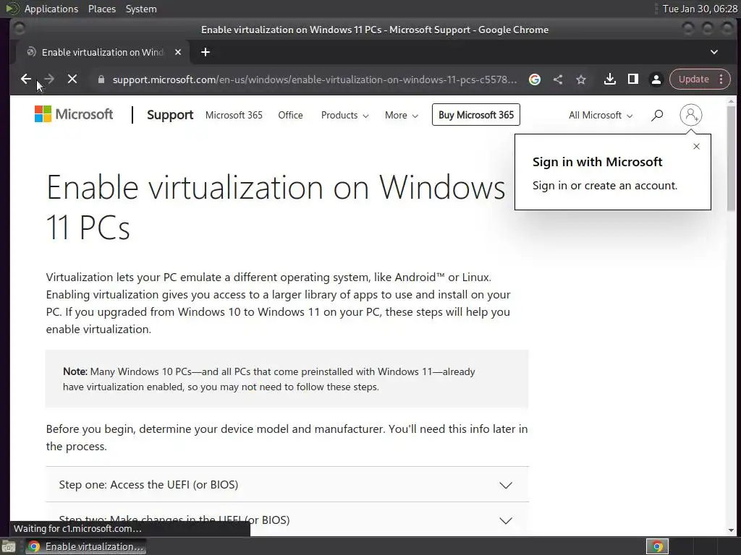Open the Applications menu
741x555 pixels.
(x=51, y=9)
